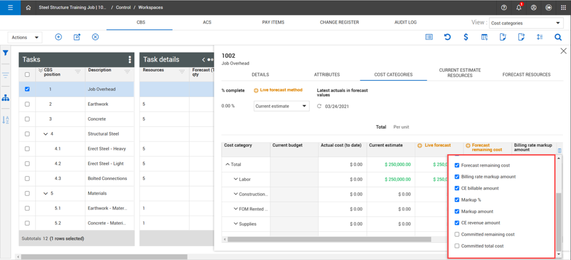Open the hierarchy tree icon in sidebar

tap(6, 98)
